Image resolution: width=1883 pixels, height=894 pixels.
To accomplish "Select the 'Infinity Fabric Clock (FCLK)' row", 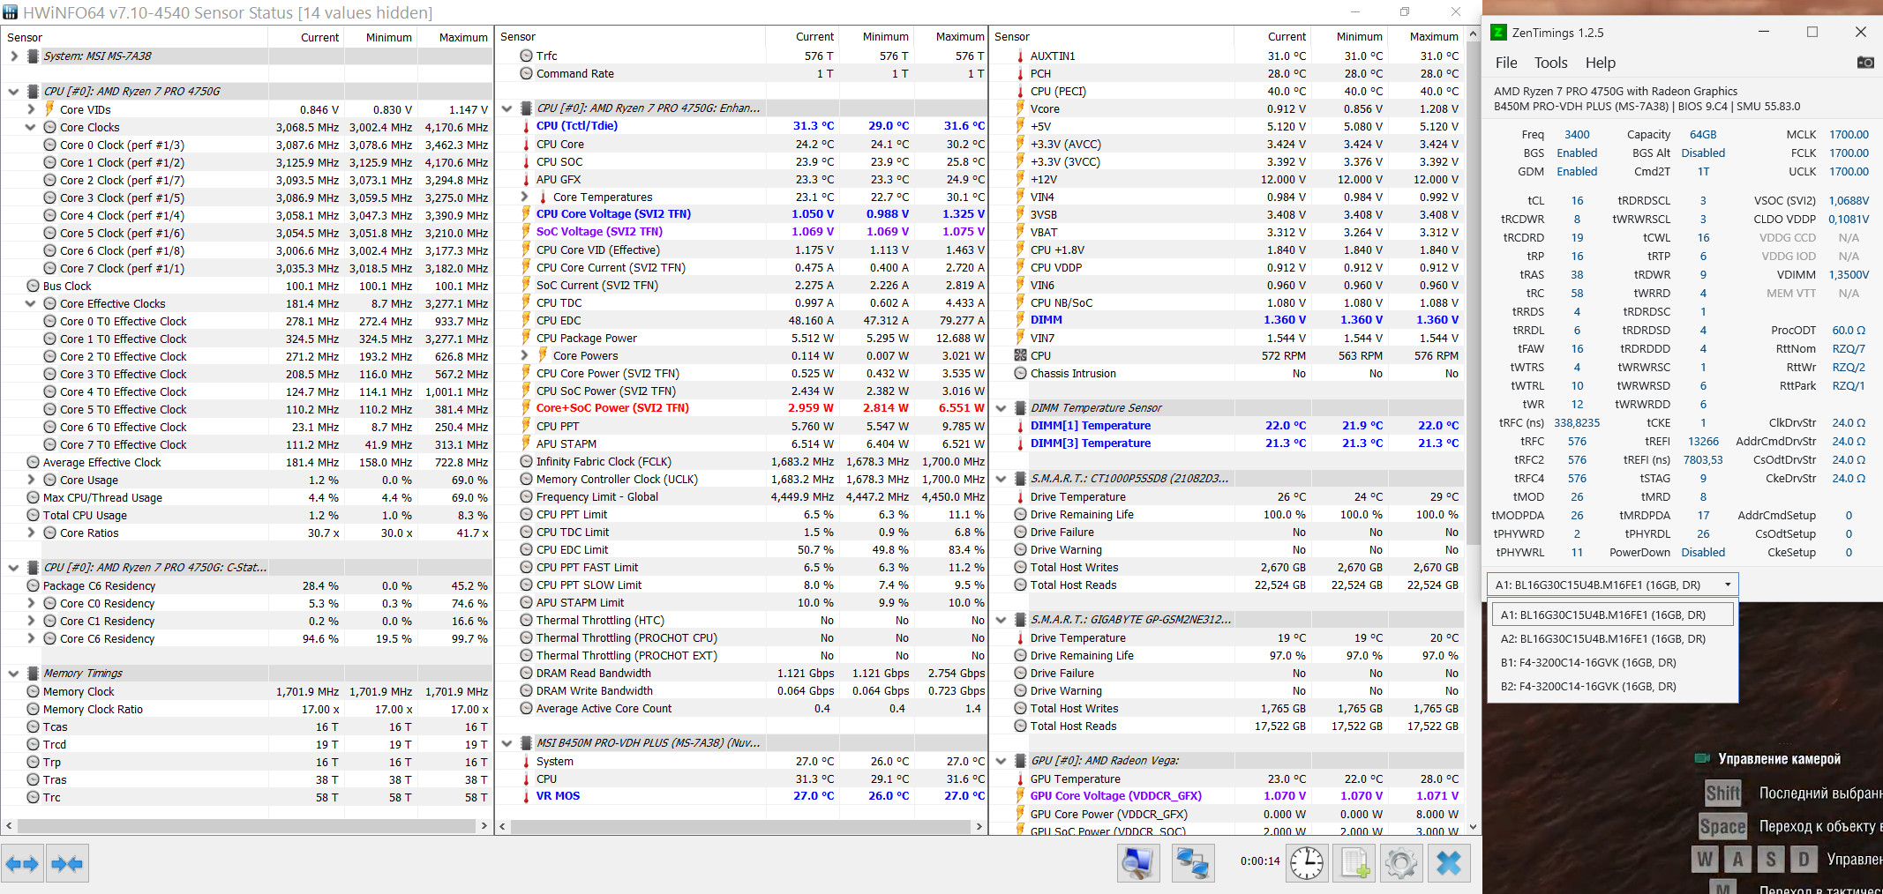I will click(x=741, y=461).
